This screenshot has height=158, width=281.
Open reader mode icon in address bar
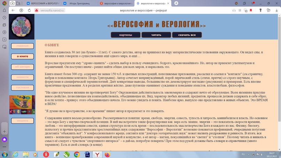pyautogui.click(x=240, y=10)
